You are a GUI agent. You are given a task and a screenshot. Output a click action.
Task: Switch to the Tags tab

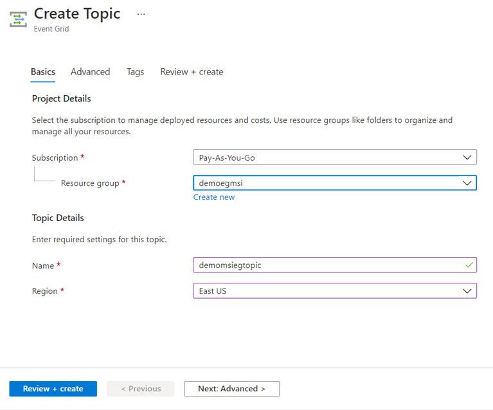135,72
